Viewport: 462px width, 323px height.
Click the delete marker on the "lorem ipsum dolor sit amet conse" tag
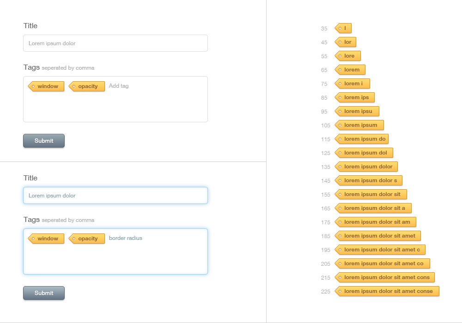click(x=340, y=291)
